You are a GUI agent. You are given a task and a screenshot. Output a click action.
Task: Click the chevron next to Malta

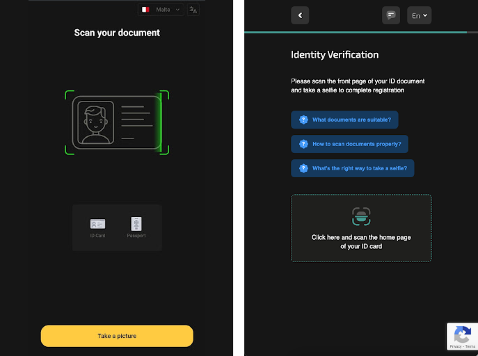[x=178, y=10]
